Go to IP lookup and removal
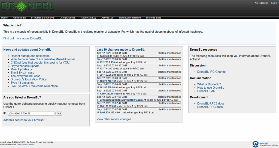 tap(43, 18)
